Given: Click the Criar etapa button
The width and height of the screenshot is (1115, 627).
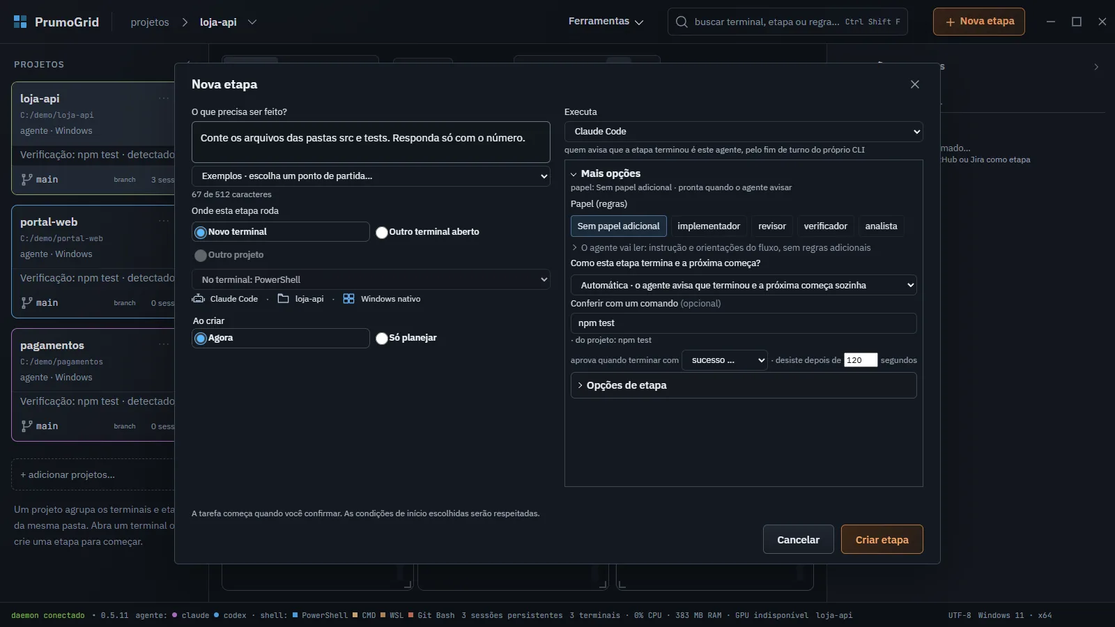Looking at the screenshot, I should pyautogui.click(x=882, y=539).
